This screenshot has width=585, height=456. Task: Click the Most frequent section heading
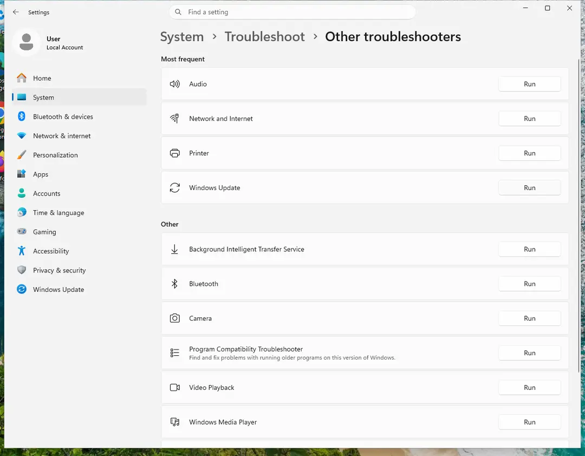[183, 59]
